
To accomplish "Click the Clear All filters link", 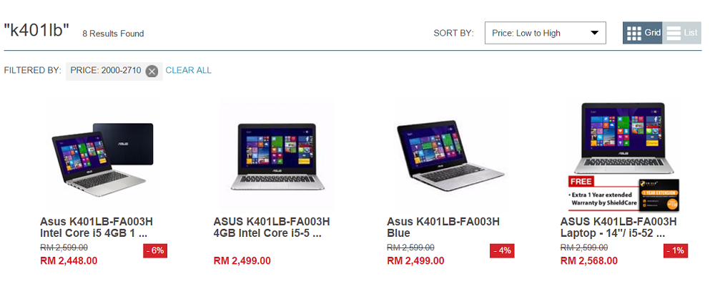I will pyautogui.click(x=188, y=70).
